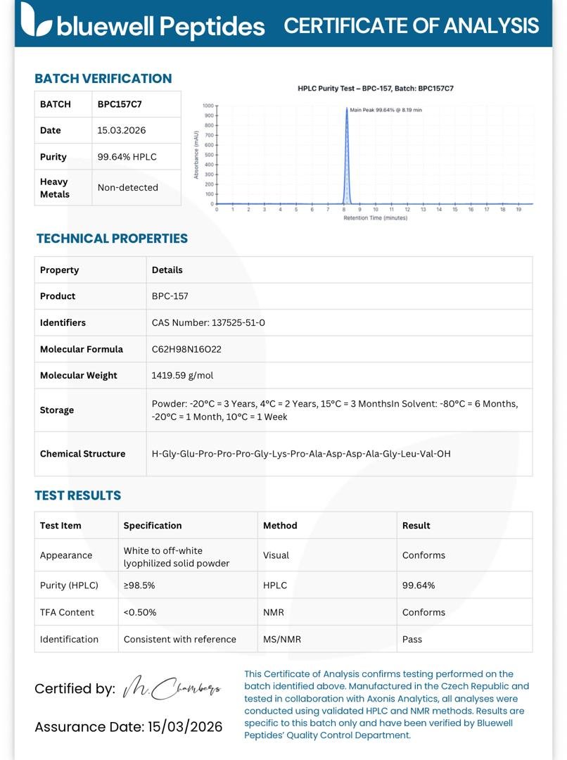This screenshot has width=567, height=760.
Task: Select the Assurance Date 15/03/2026 text
Action: coord(129,727)
